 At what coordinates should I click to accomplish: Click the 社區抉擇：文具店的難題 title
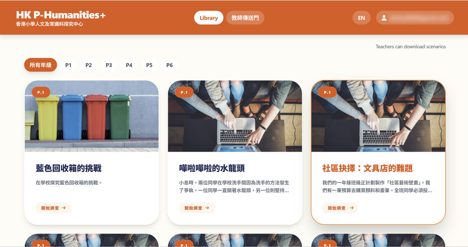pyautogui.click(x=367, y=168)
